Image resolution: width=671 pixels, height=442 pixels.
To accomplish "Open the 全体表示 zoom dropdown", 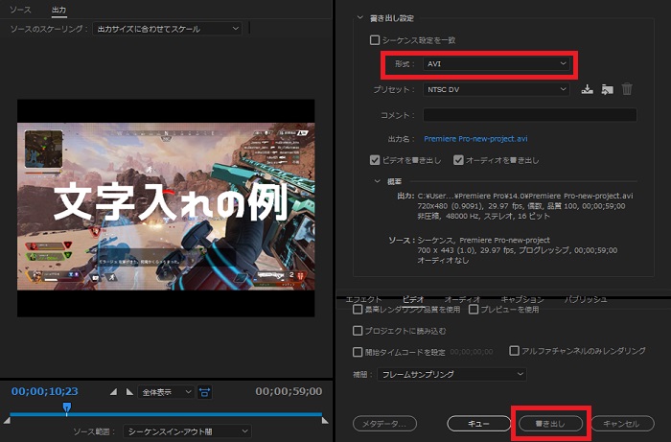I will [166, 392].
